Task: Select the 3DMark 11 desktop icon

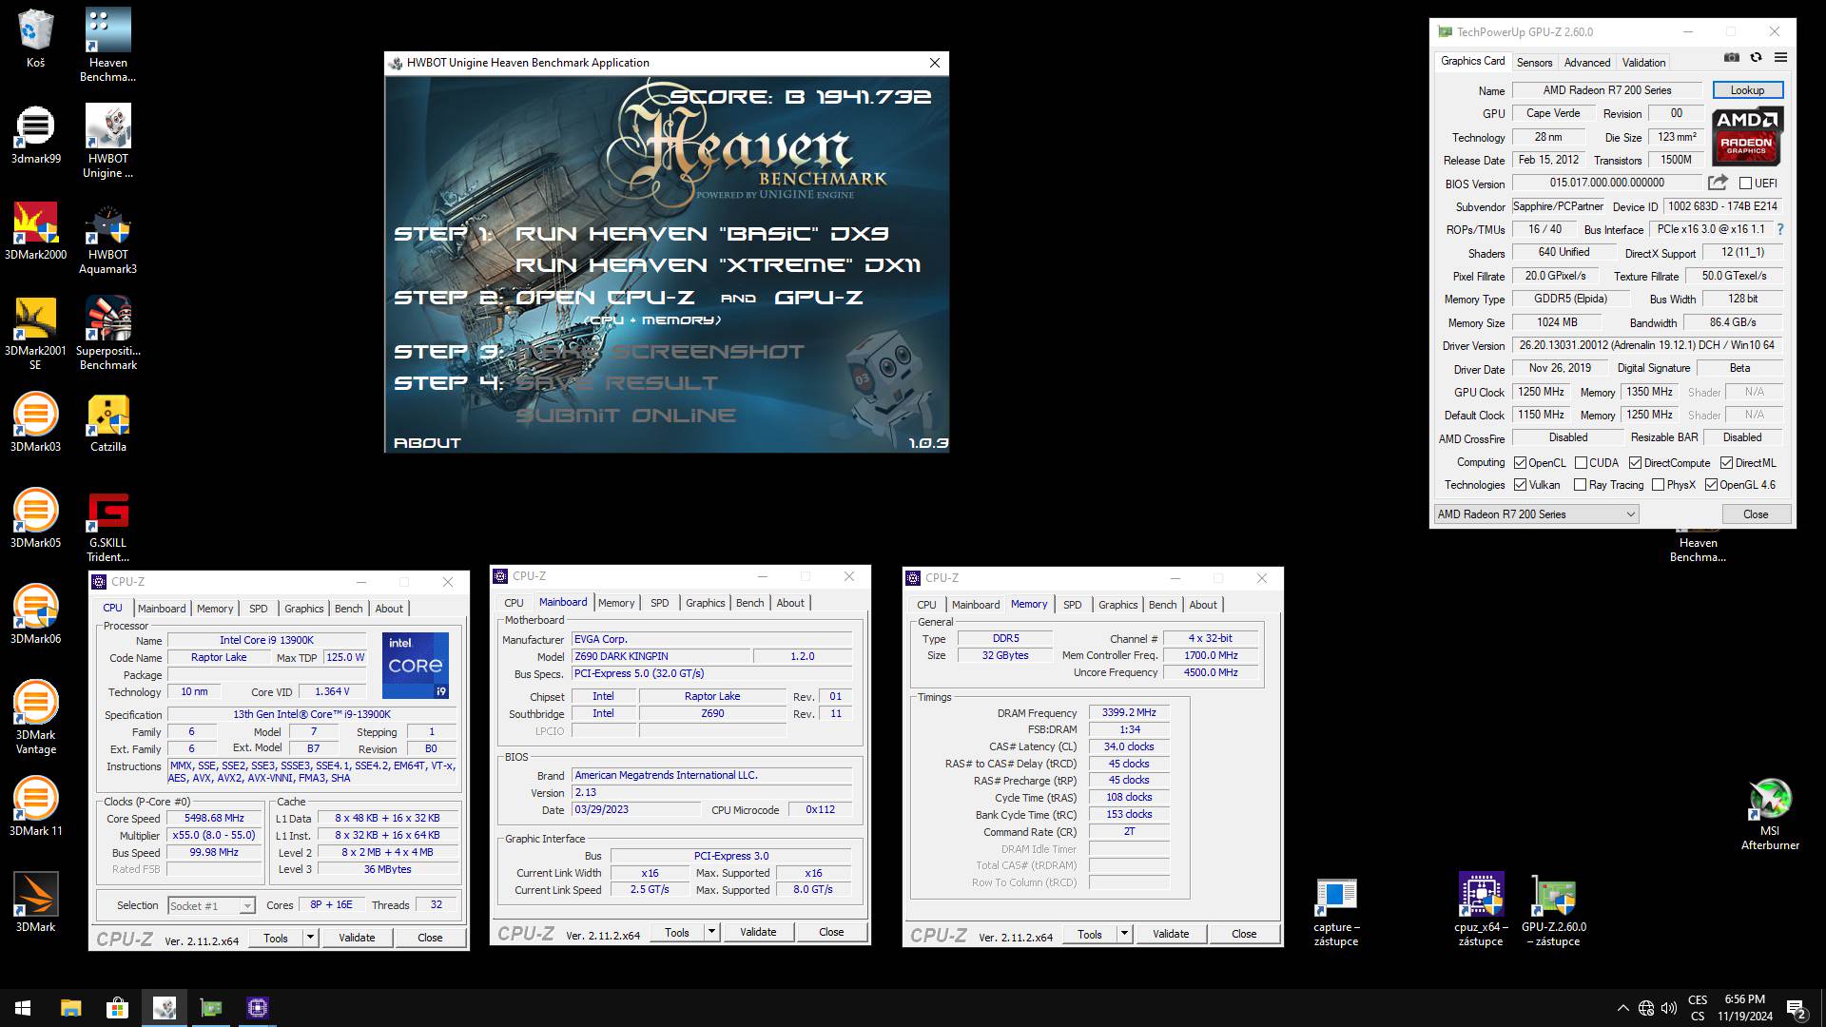Action: 35,807
